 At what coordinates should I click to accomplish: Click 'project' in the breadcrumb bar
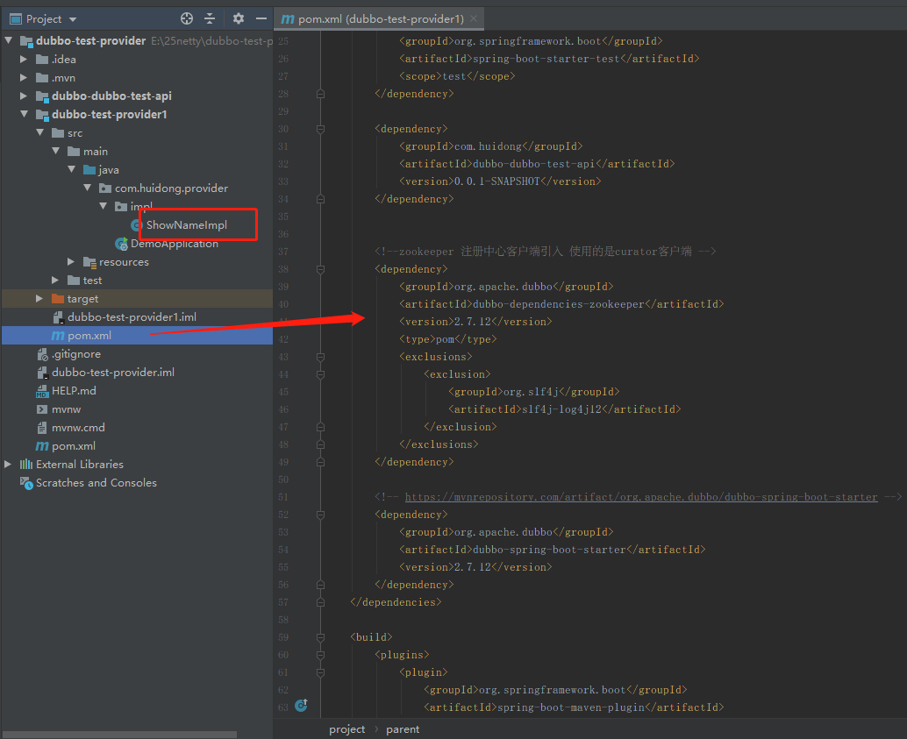(x=346, y=729)
